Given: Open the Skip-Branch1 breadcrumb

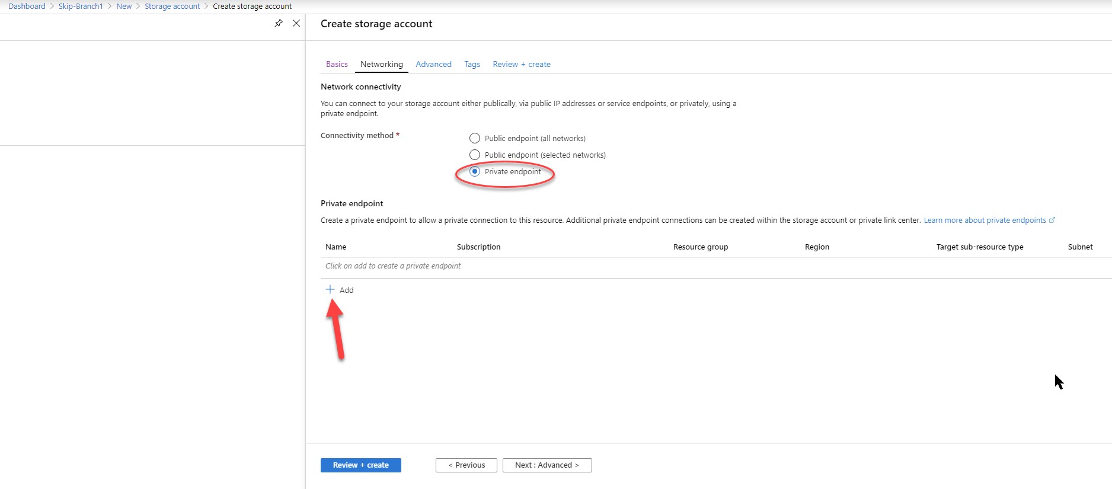Looking at the screenshot, I should pyautogui.click(x=81, y=6).
